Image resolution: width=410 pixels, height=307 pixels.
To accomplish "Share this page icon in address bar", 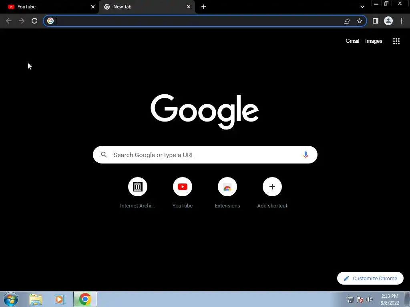I will pos(347,21).
